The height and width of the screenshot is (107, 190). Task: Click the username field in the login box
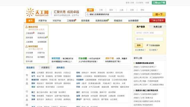[149, 33]
